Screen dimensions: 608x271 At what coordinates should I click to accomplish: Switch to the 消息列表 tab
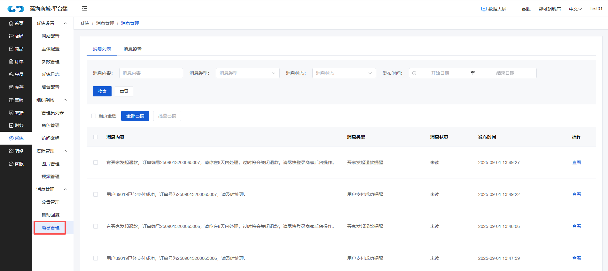[x=102, y=49]
